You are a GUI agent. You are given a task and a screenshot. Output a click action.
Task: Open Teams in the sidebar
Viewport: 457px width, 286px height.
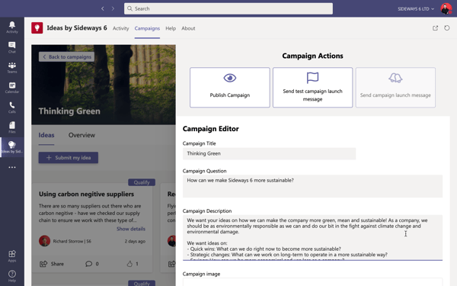[x=12, y=67]
